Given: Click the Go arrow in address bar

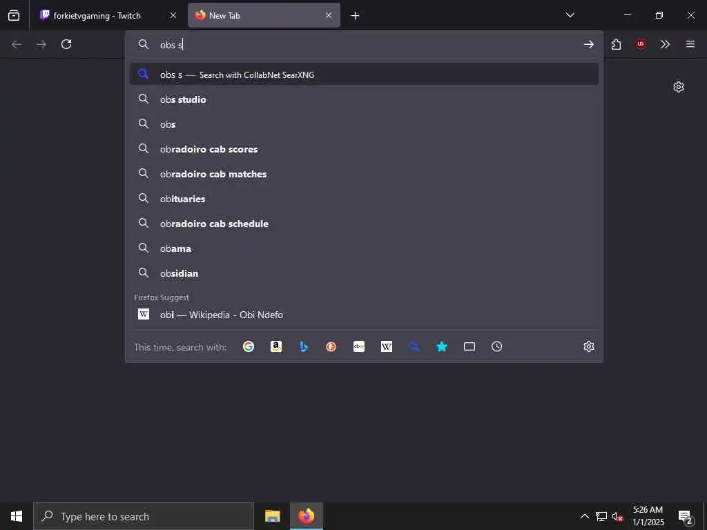Looking at the screenshot, I should coord(589,44).
